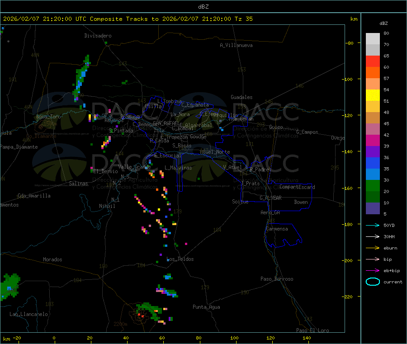The image size is (407, 344).
Task: Select the light blue 30-35 dBZ swatch
Action: (x=373, y=174)
